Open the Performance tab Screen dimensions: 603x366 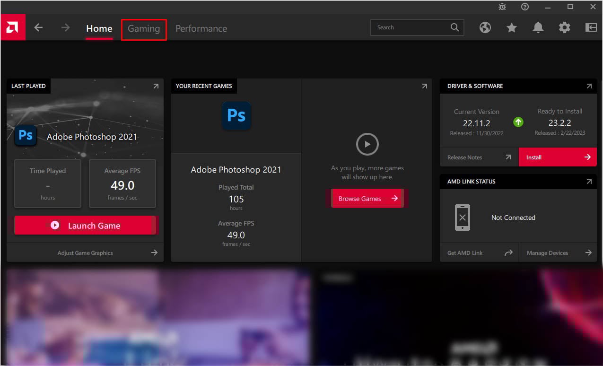coord(201,28)
